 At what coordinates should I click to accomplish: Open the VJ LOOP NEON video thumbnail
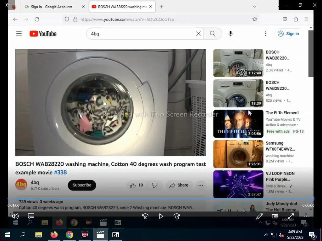pyautogui.click(x=238, y=185)
